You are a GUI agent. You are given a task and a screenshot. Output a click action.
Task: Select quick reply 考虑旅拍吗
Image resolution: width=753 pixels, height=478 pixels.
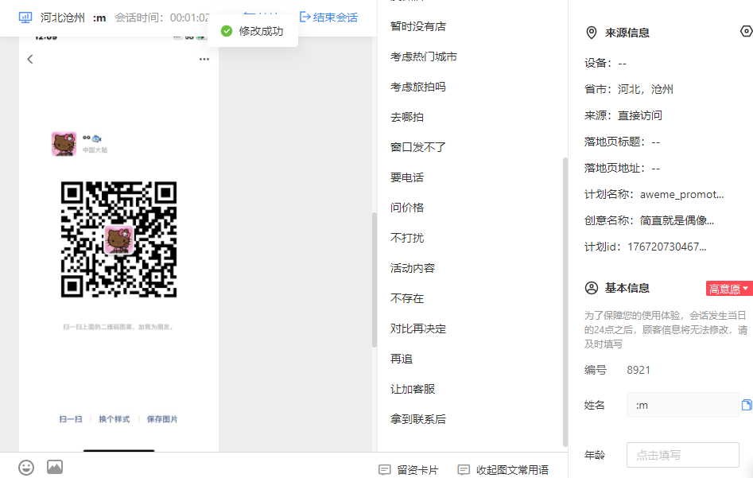418,87
